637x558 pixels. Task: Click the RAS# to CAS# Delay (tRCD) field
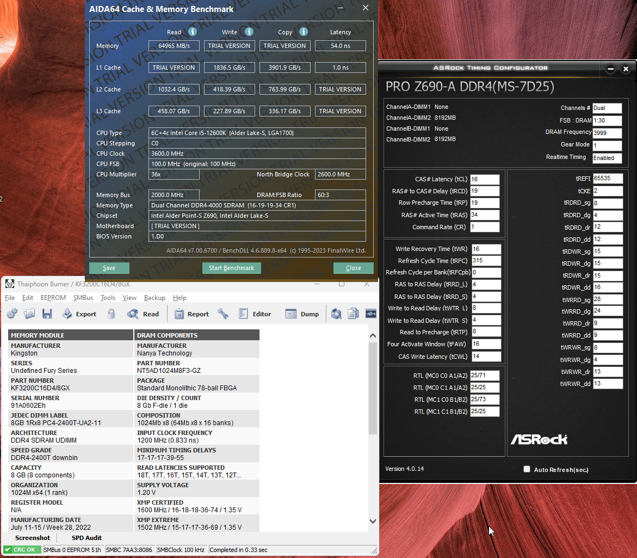point(485,191)
